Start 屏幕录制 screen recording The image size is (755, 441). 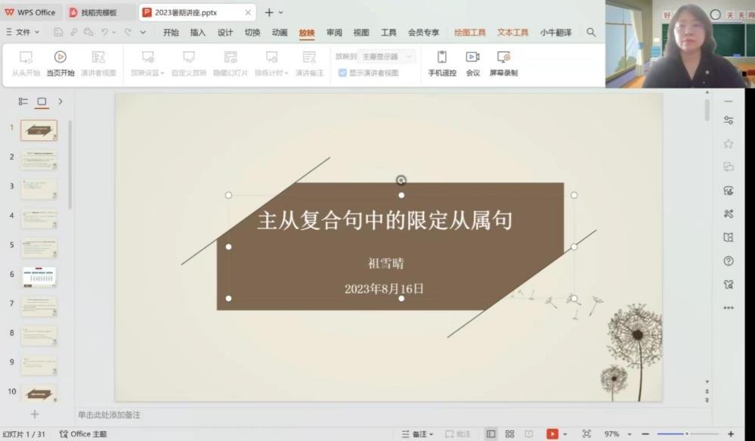(x=503, y=63)
